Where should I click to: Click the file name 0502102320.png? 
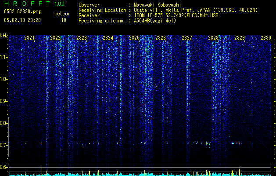point(22,11)
